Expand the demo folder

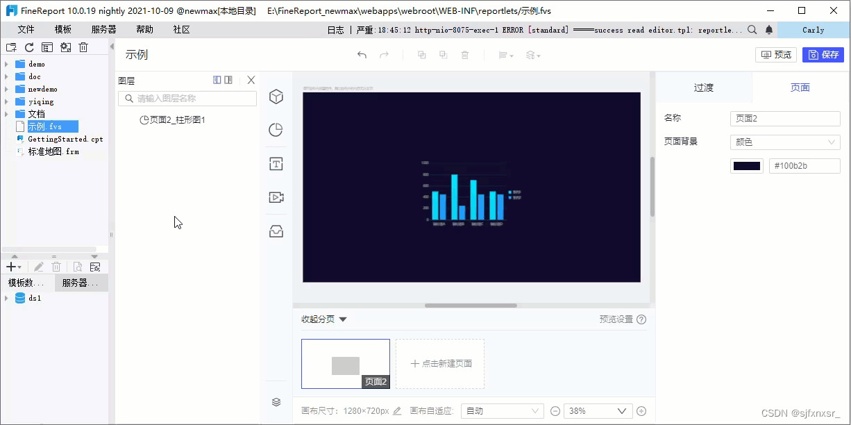click(7, 64)
